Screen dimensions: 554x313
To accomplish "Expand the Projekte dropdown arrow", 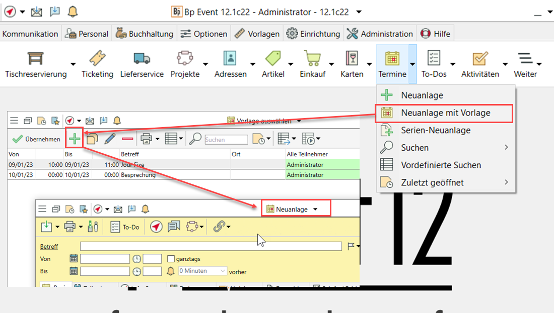I will [x=205, y=64].
